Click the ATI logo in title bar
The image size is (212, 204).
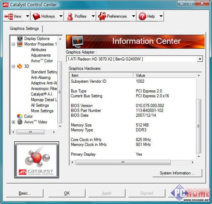[x=6, y=5]
